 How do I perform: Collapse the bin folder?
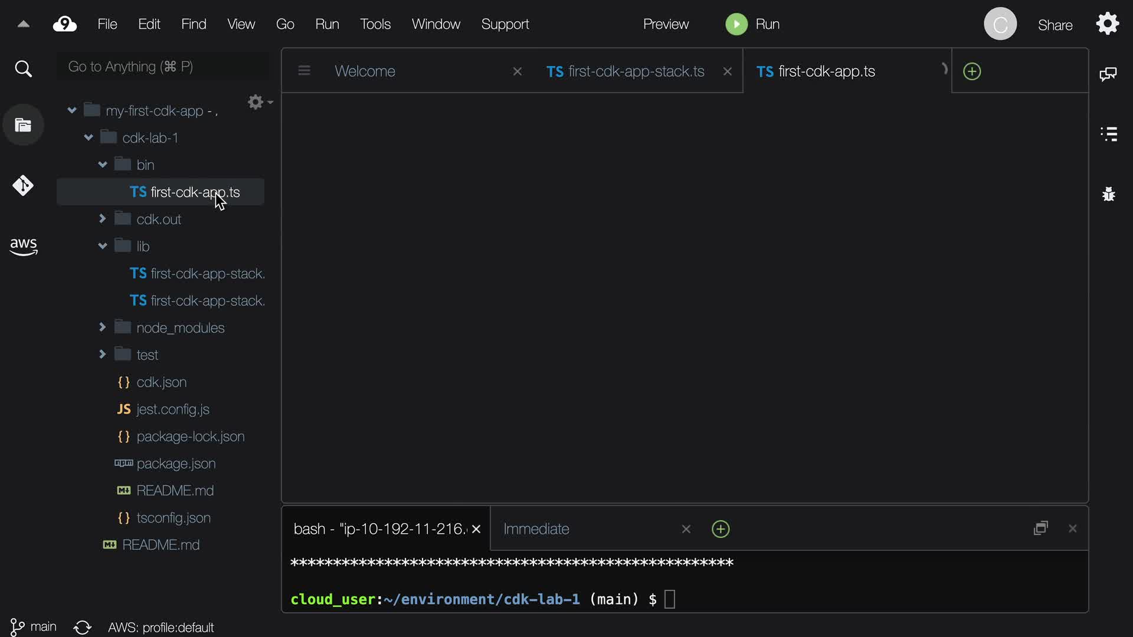click(103, 165)
